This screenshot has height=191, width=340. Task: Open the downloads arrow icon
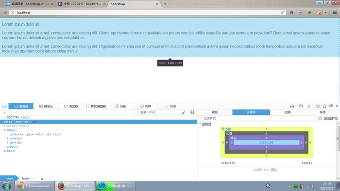pyautogui.click(x=309, y=13)
